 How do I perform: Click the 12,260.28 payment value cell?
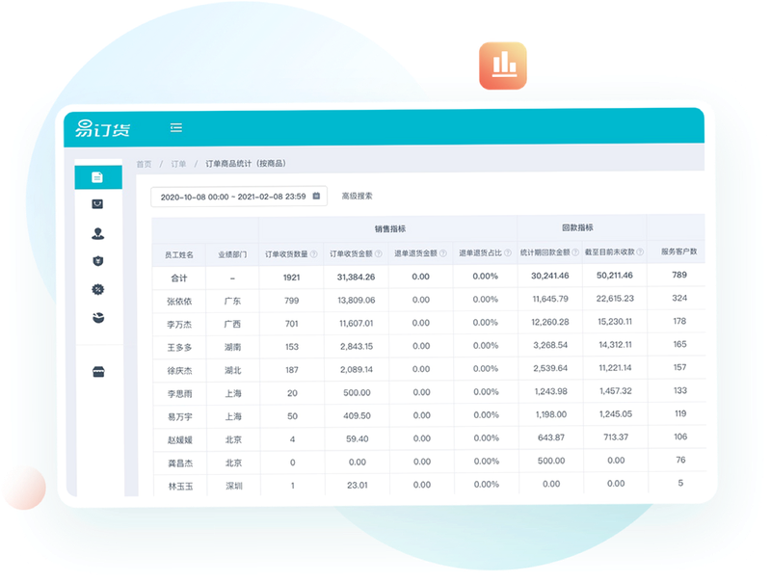point(550,322)
